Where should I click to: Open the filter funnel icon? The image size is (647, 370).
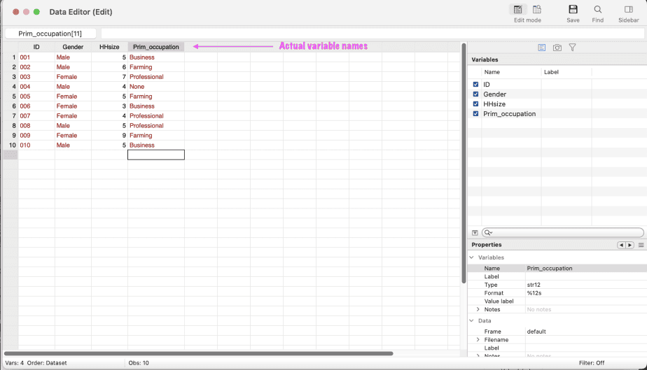(572, 48)
